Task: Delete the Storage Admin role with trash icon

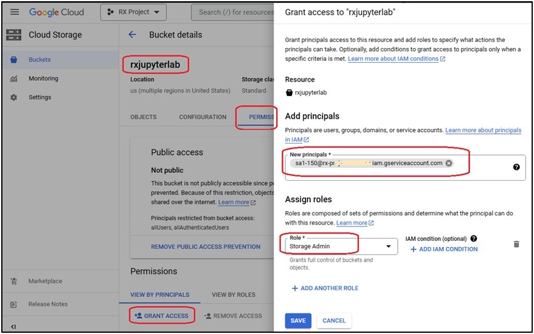Action: [516, 244]
